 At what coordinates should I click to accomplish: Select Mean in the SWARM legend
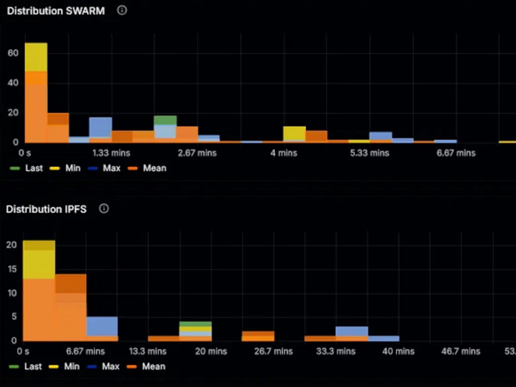pyautogui.click(x=154, y=168)
